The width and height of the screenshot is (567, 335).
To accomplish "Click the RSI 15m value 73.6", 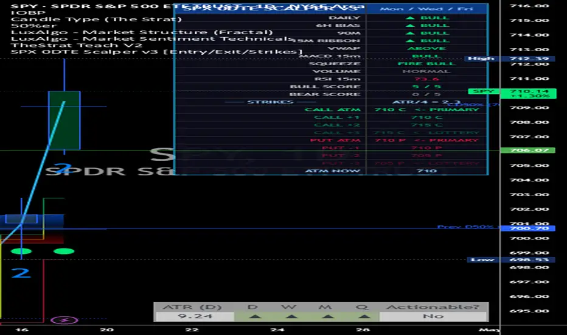I will tap(426, 79).
